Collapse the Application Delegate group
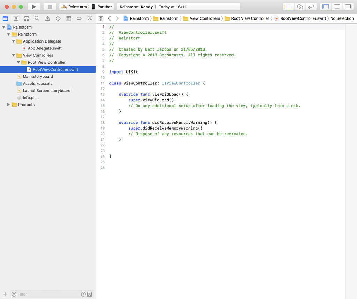This screenshot has width=357, height=299. pyautogui.click(x=14, y=41)
